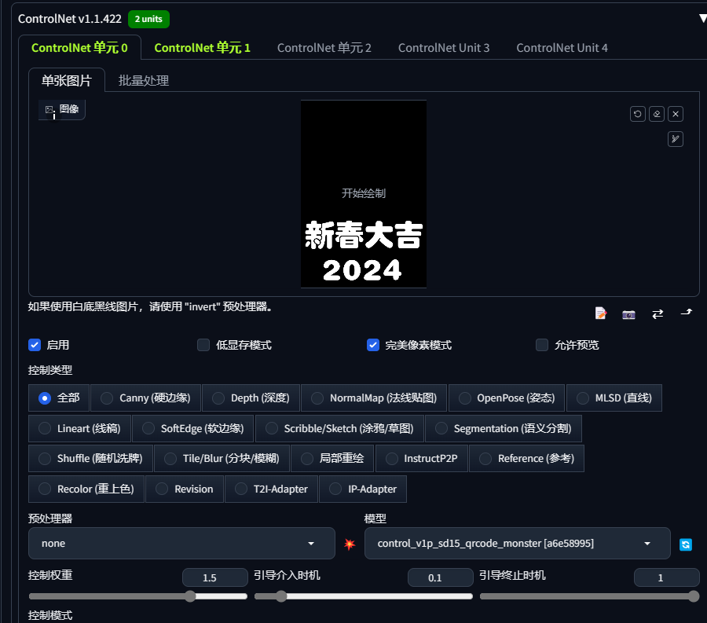Enable 允许预览 checkbox

542,345
